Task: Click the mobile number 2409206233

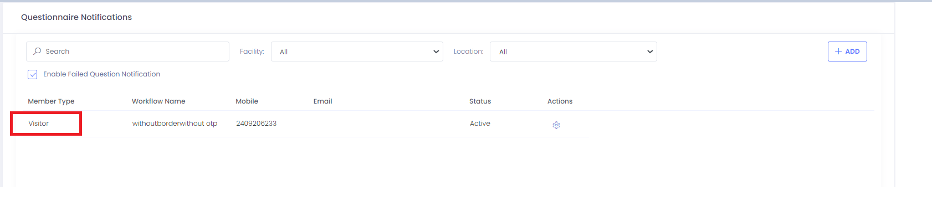Action: 256,124
